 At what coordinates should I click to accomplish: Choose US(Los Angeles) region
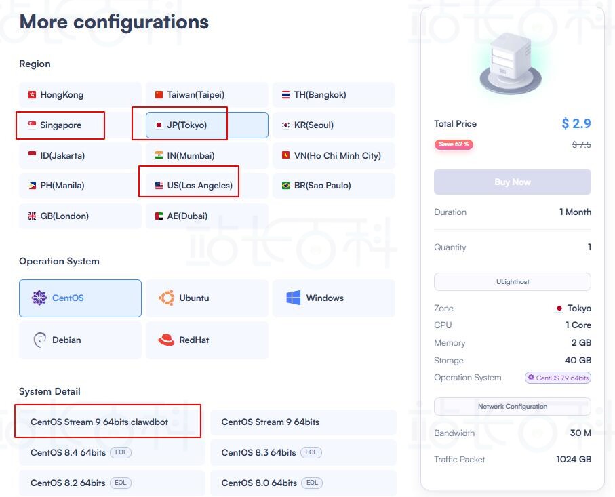click(x=207, y=186)
